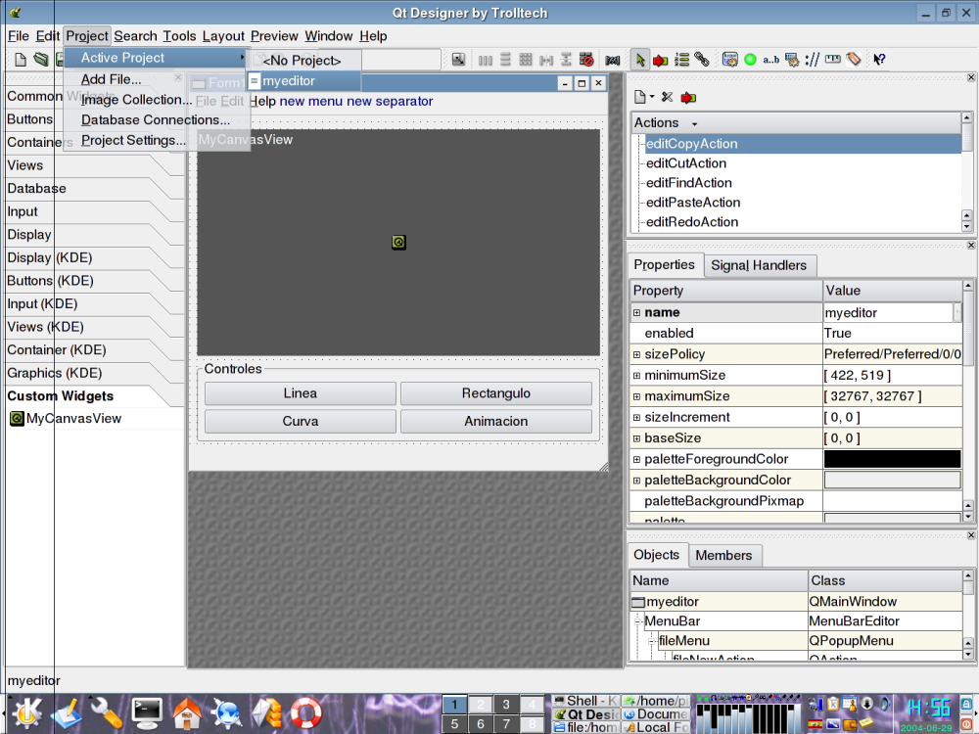The width and height of the screenshot is (979, 734).
Task: Expand the minimumSize property
Action: [637, 376]
